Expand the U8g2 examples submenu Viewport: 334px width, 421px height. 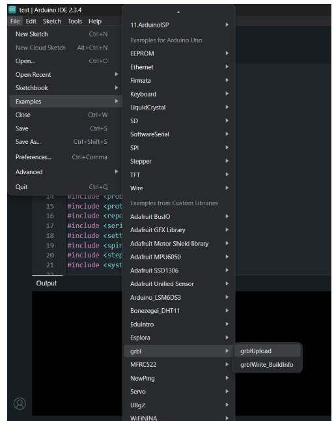click(x=178, y=405)
